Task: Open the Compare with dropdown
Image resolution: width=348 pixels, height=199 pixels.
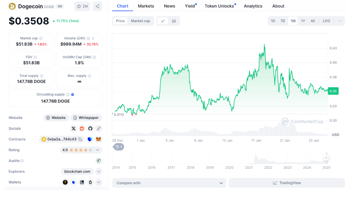Action: [x=169, y=183]
